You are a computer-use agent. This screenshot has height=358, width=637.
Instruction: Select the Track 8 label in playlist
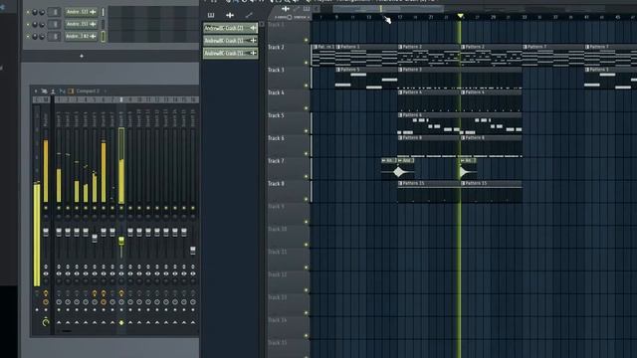click(x=276, y=184)
